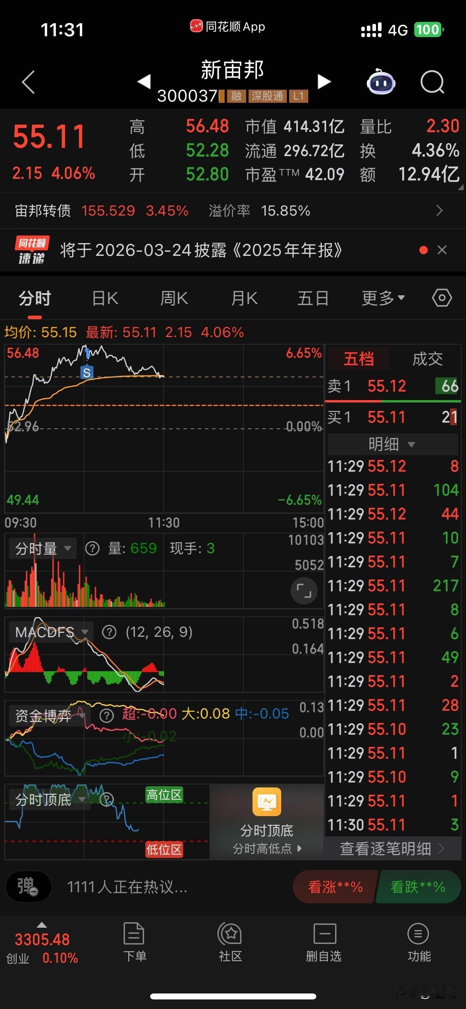
Task: Open help icon next to 分时顶底
Action: point(106,799)
